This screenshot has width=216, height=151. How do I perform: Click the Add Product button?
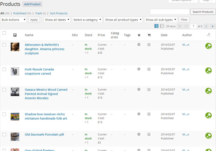[x=32, y=4]
